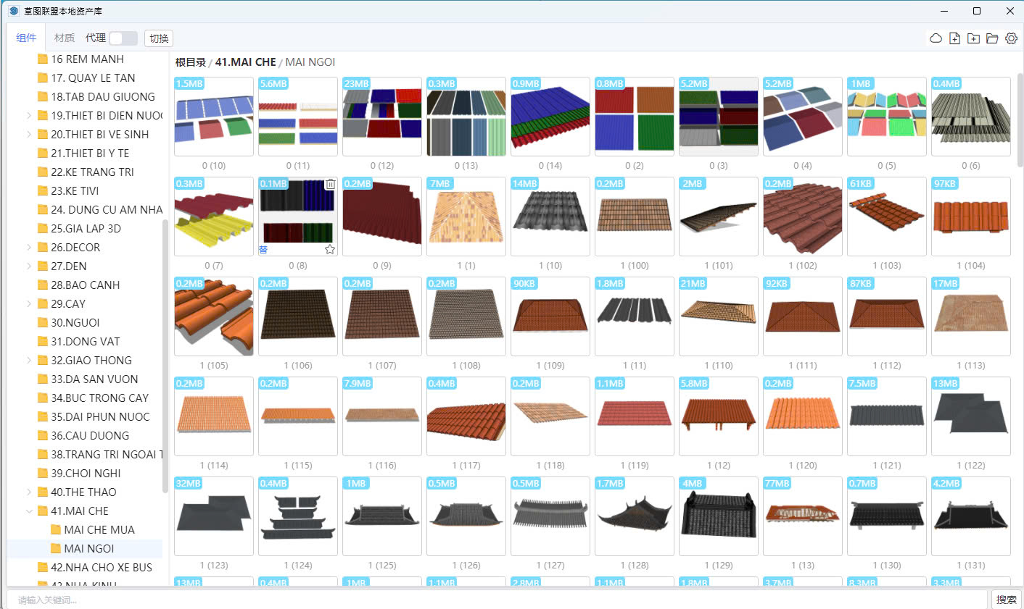
Task: Click the folder icon beside MAI CHE MUA
Action: 56,529
